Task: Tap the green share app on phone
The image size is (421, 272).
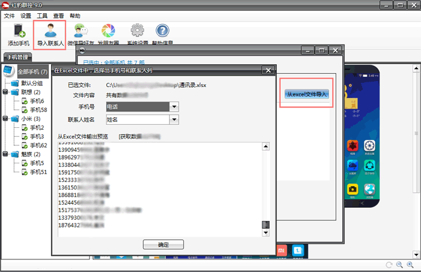Action: [369, 165]
